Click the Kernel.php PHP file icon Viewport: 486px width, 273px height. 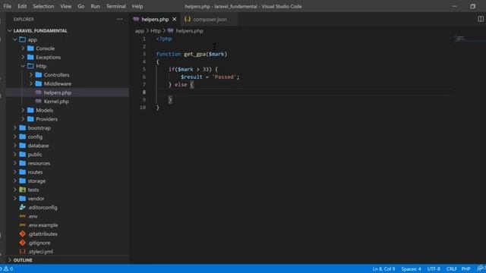39,101
